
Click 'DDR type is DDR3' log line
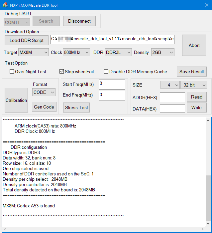21,152
